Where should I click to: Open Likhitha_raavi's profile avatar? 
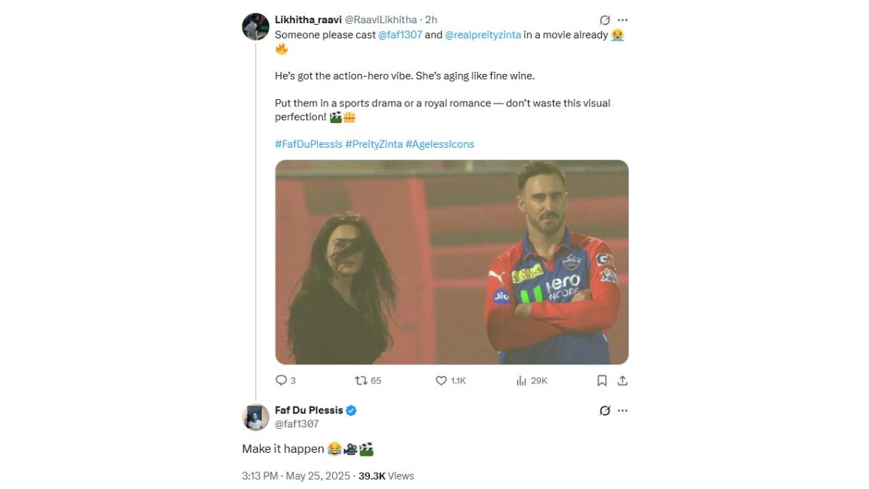tap(256, 27)
